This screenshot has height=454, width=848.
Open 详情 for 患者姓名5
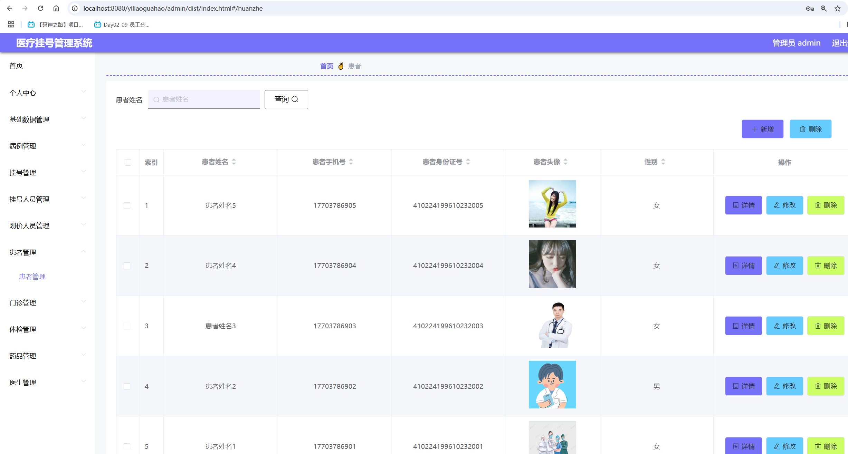tap(744, 205)
